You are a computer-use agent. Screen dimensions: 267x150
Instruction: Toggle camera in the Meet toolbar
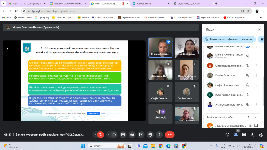114,135
